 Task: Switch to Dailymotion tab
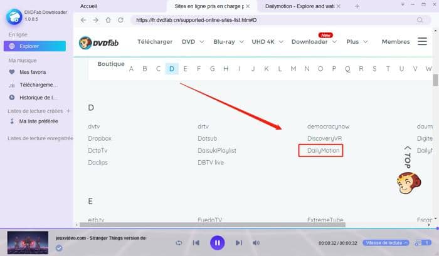(x=300, y=6)
